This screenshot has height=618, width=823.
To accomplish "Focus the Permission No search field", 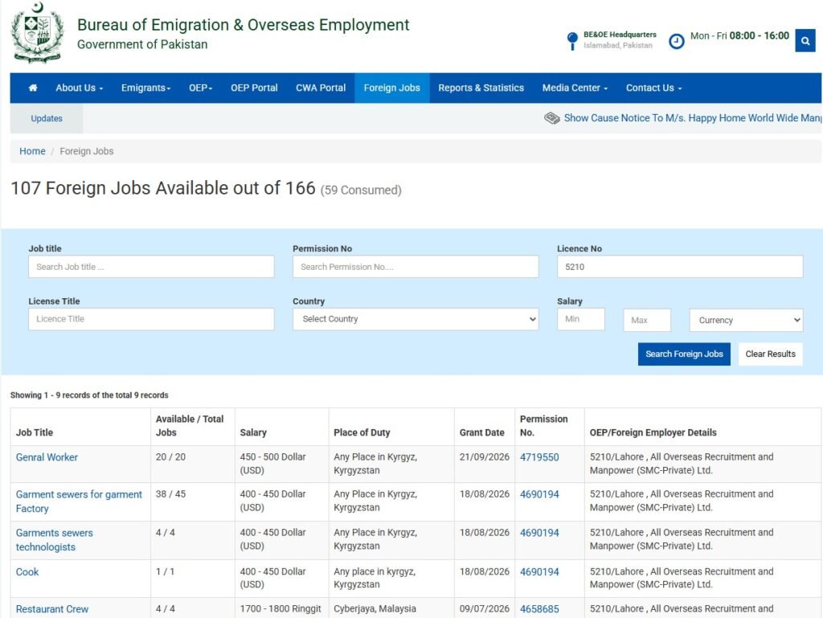I will (416, 267).
